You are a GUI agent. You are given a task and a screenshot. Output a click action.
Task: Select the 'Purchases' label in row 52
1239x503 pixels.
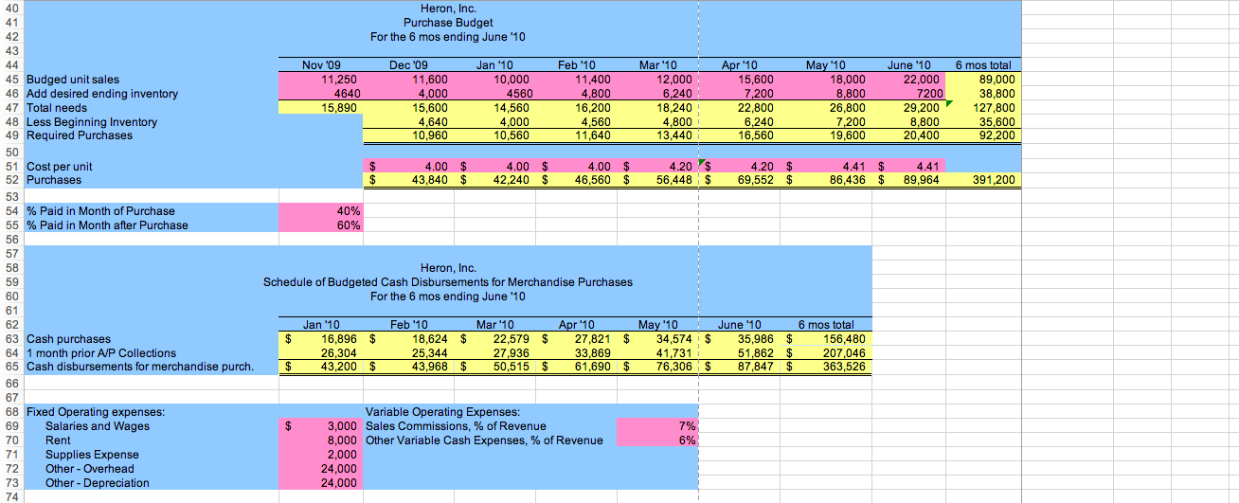pyautogui.click(x=55, y=179)
